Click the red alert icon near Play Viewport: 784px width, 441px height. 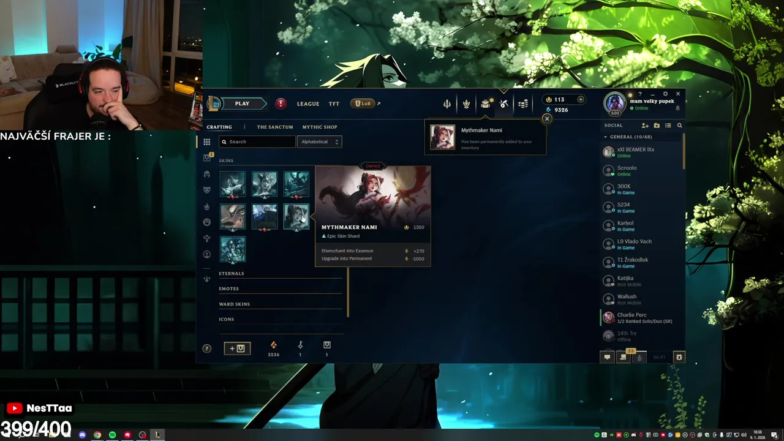(281, 104)
